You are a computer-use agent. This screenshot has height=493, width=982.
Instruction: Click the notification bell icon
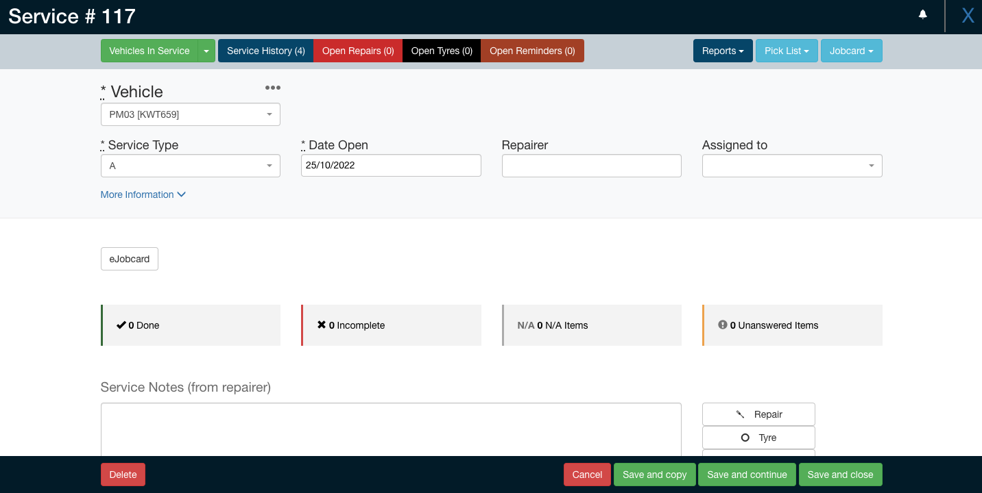922,14
